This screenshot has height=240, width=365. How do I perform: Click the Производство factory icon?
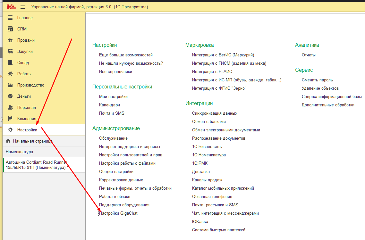point(10,85)
